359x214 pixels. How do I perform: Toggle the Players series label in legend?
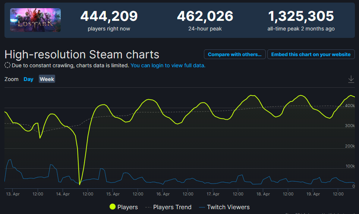pos(127,207)
